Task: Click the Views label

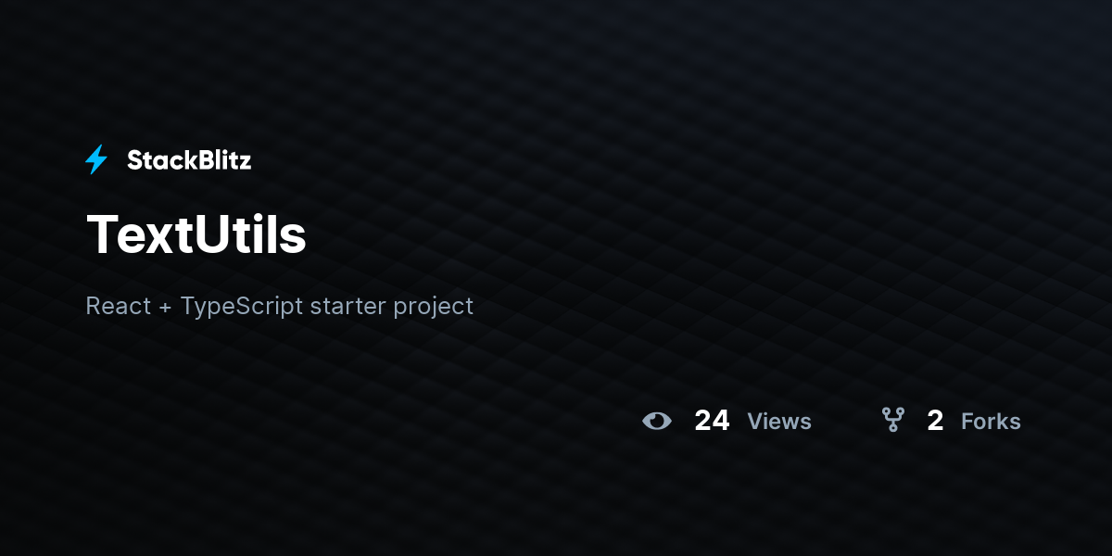Action: point(779,422)
